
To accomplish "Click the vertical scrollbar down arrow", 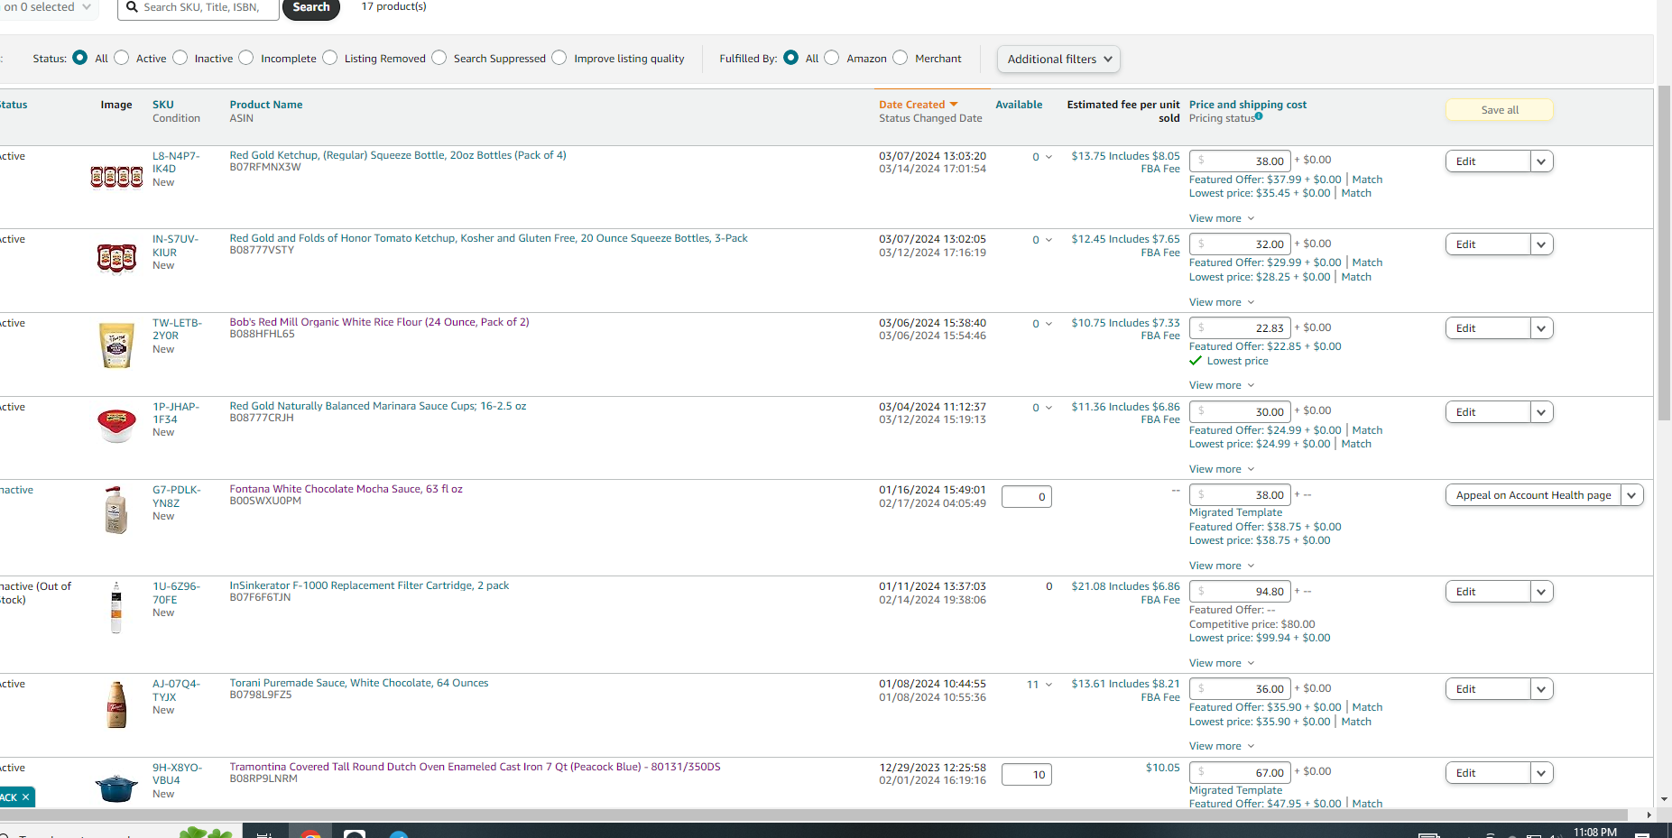I will (x=1664, y=799).
